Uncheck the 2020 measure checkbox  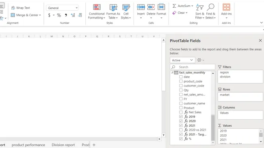pos(181,121)
